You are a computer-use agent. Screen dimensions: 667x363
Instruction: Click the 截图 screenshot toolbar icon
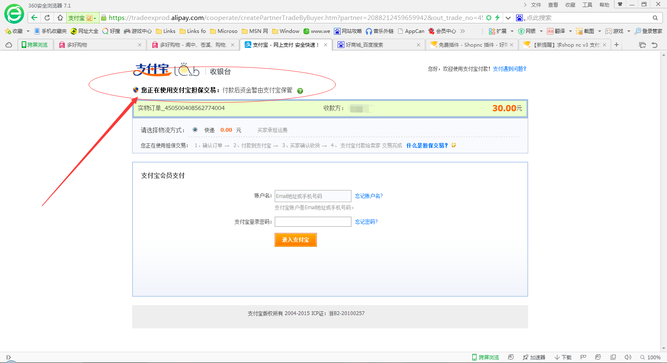[x=585, y=31]
